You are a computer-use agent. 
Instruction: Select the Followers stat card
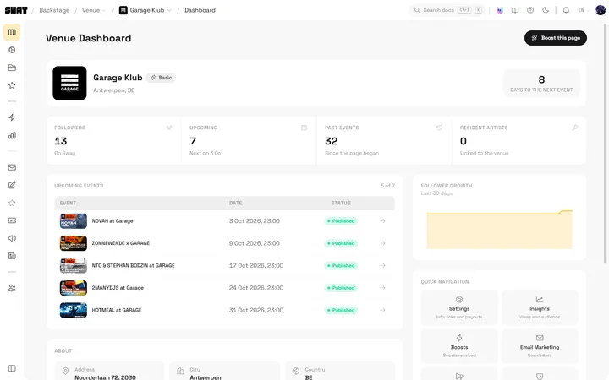coord(113,140)
